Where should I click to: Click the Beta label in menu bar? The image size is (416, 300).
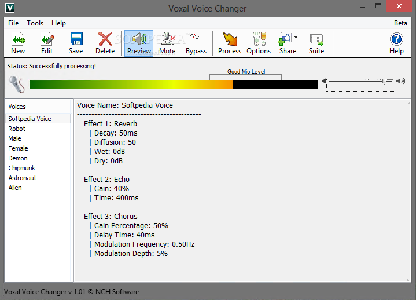(400, 23)
